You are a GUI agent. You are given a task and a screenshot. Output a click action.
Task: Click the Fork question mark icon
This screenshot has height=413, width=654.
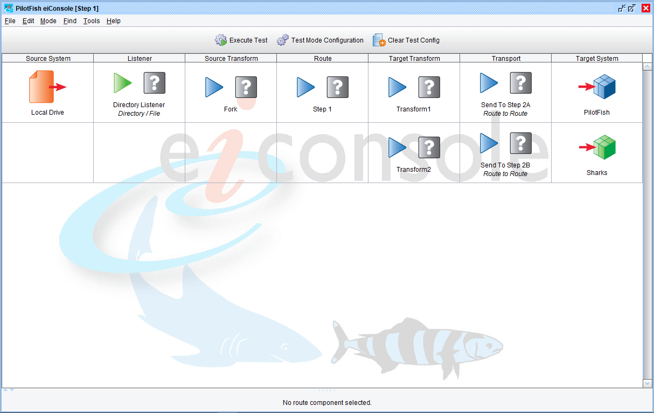pos(246,87)
